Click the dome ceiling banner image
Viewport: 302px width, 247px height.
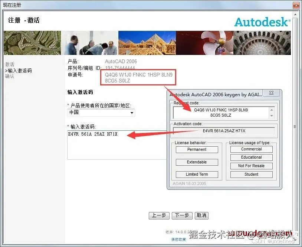[262, 42]
